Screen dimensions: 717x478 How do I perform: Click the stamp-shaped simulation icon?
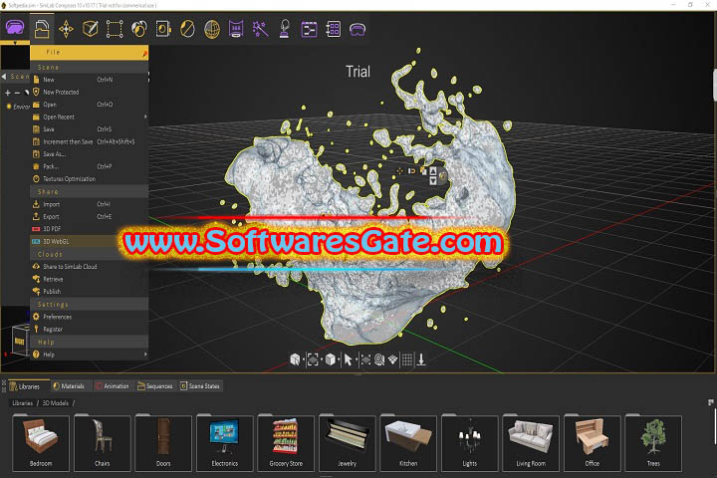click(285, 29)
